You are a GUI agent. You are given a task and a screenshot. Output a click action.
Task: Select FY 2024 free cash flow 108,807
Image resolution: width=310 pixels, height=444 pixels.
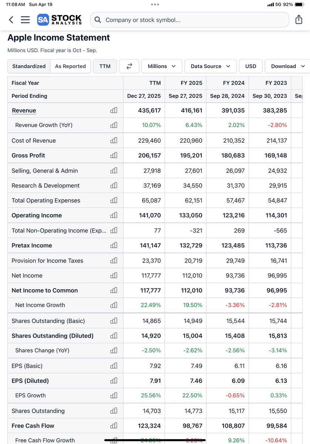pos(233,425)
